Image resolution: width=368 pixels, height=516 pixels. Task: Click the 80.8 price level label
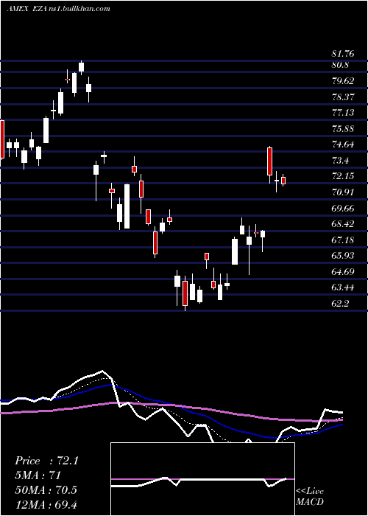(340, 65)
